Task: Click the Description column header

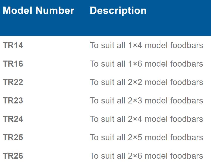Action: pyautogui.click(x=118, y=11)
